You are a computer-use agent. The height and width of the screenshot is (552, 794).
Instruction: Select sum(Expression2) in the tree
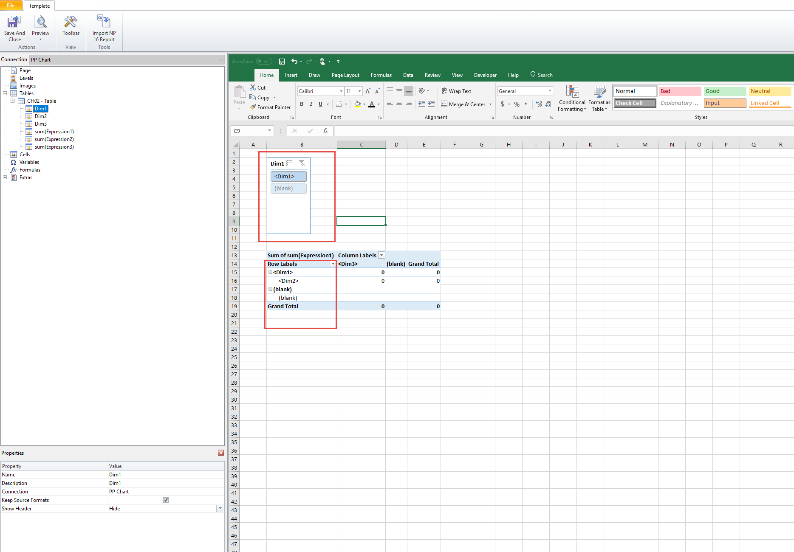pos(54,139)
